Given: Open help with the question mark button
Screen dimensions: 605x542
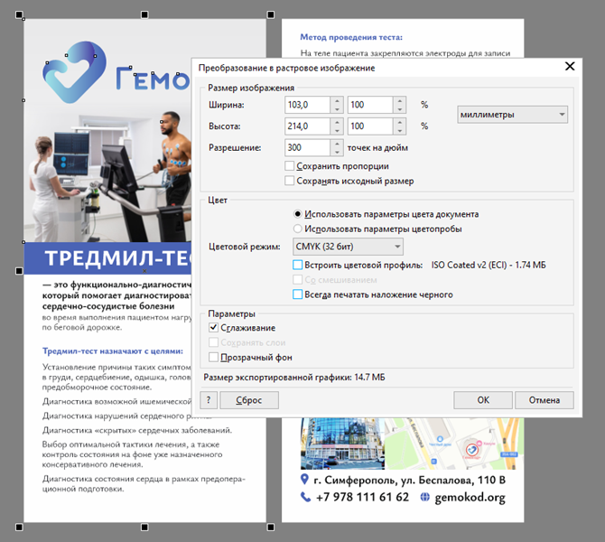Looking at the screenshot, I should coord(209,400).
